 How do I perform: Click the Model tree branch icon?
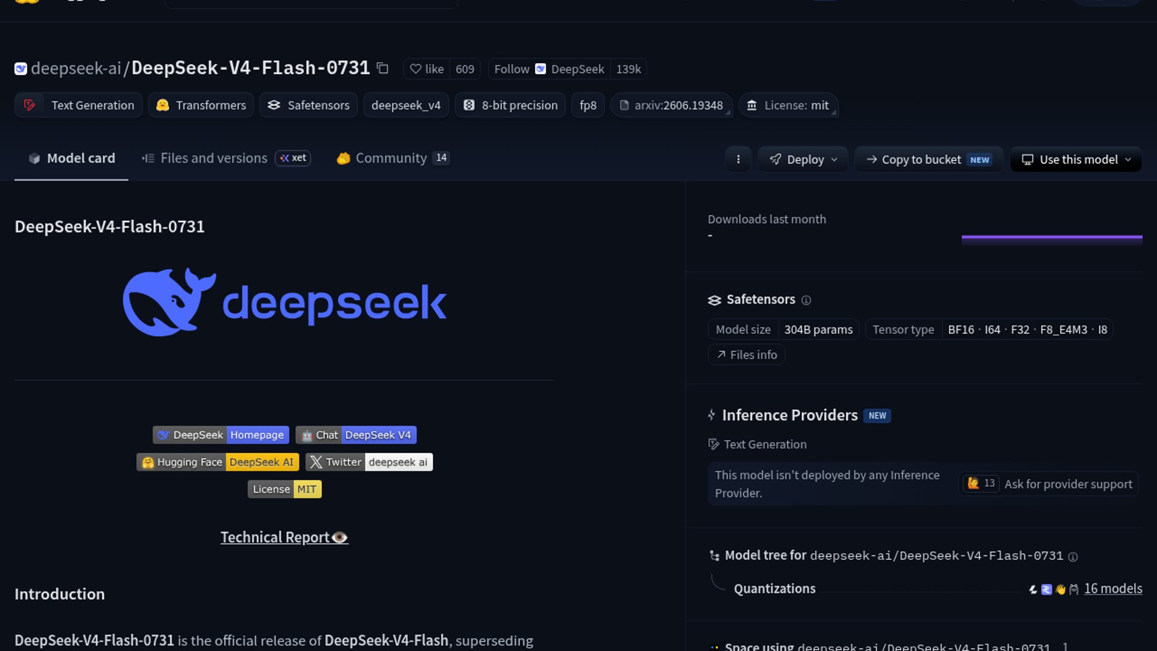(x=715, y=556)
